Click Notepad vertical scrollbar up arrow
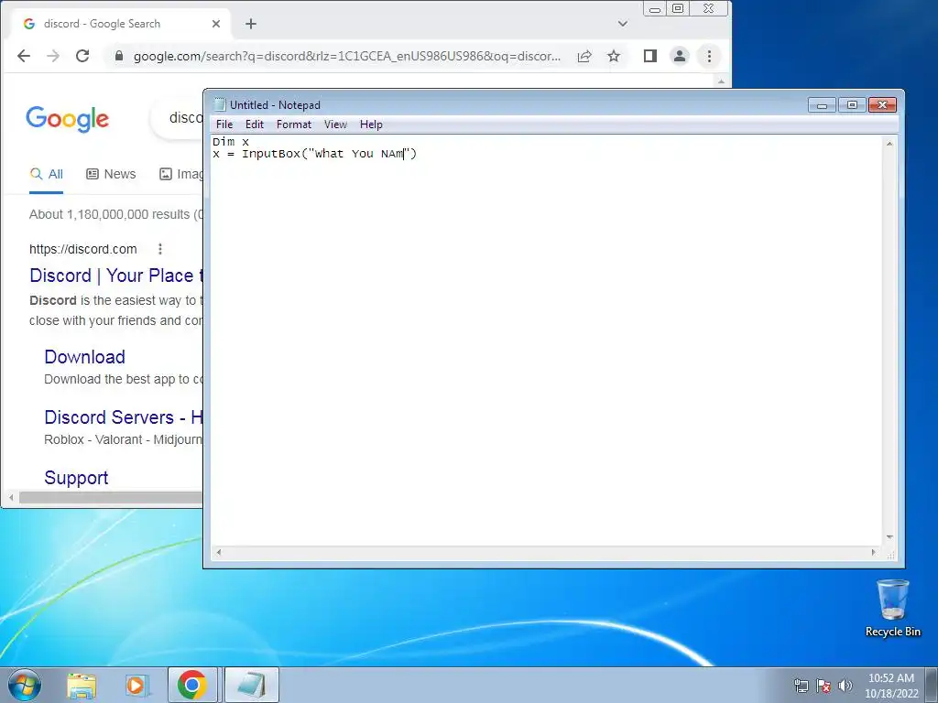 889,144
